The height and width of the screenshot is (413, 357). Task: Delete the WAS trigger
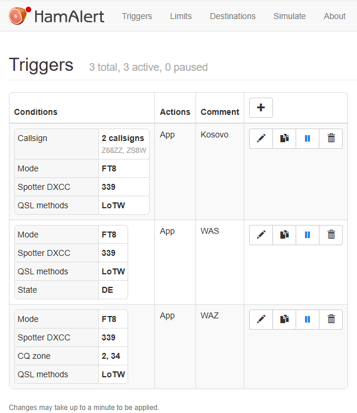click(x=331, y=235)
